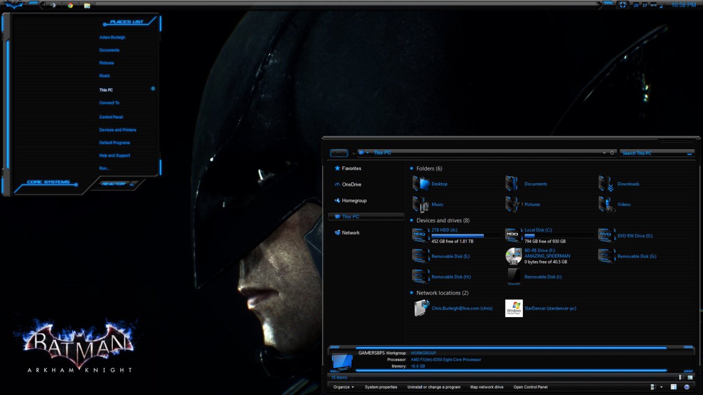Open Organize dropdown menu
The width and height of the screenshot is (703, 395).
[x=344, y=387]
